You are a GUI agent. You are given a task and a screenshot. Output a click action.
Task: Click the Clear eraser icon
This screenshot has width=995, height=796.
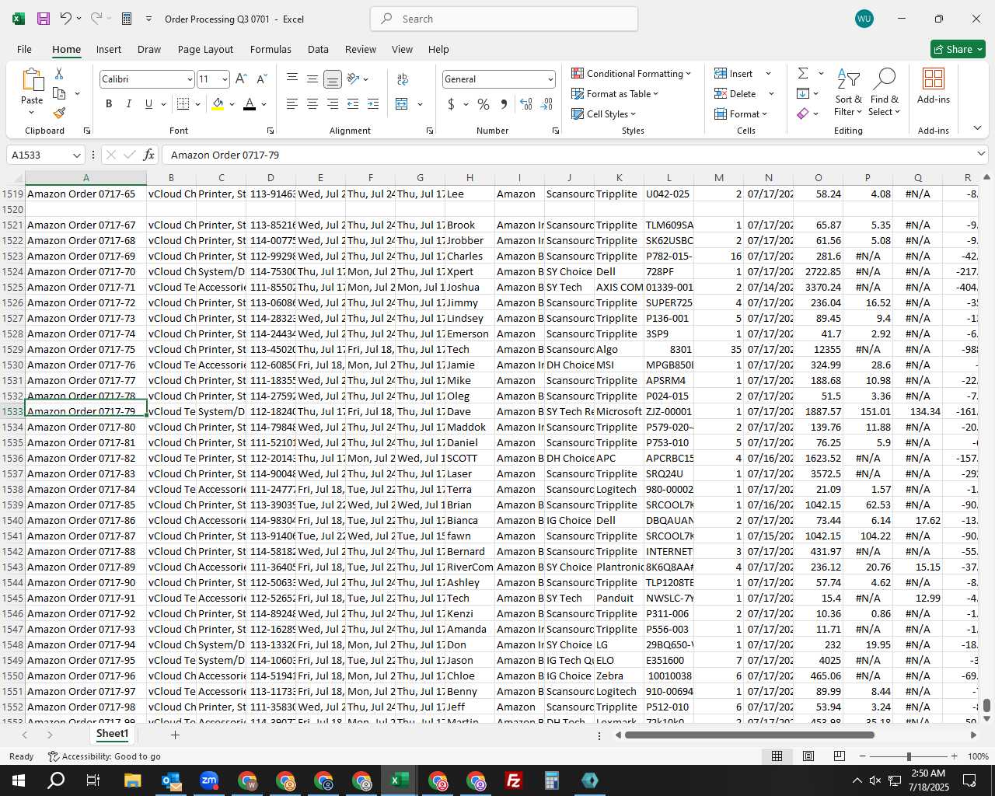[803, 113]
